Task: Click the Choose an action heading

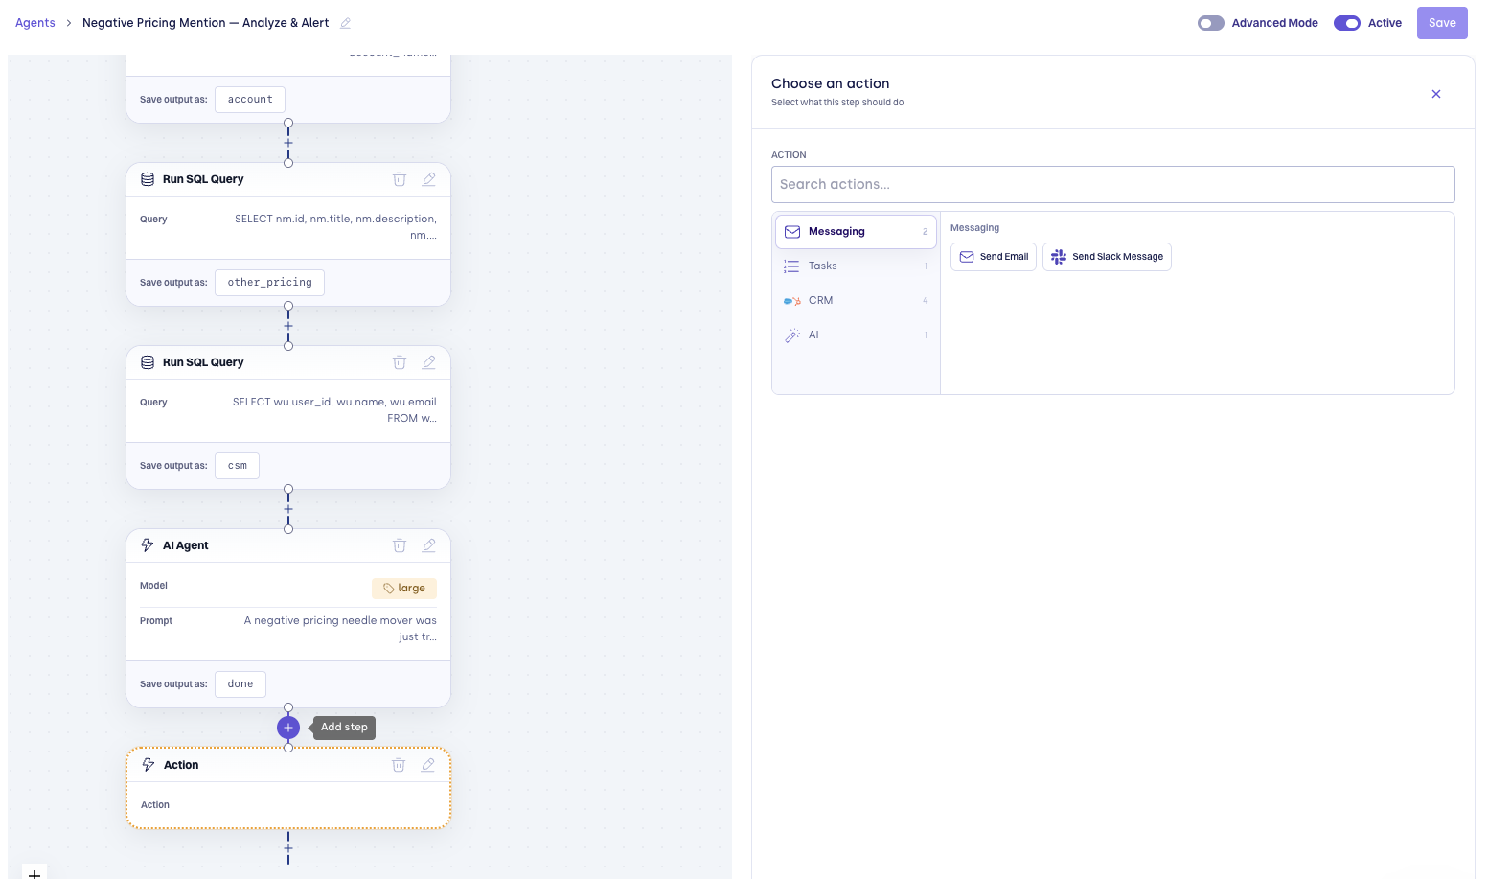Action: coord(831,83)
